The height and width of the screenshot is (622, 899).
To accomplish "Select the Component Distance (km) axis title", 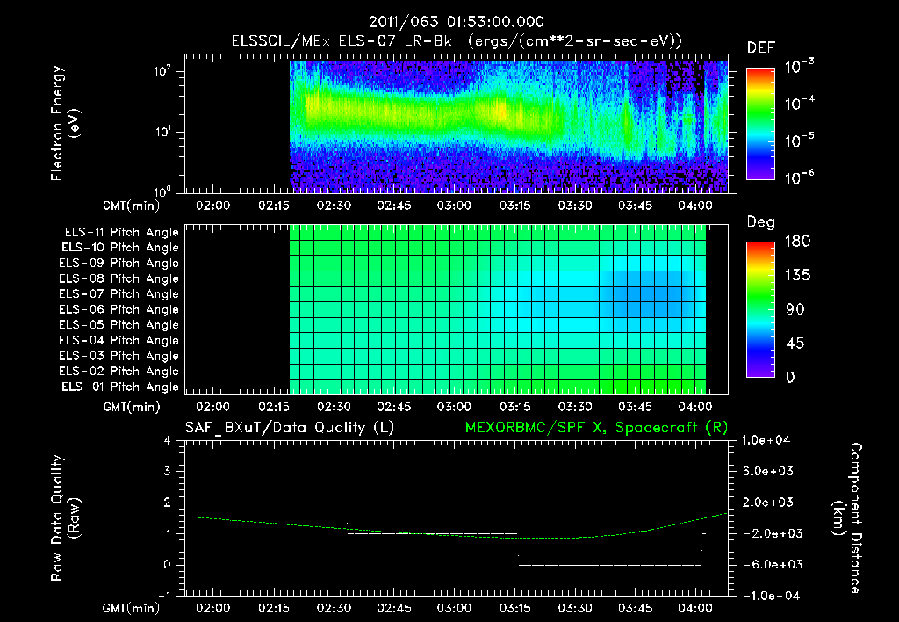I will click(848, 518).
